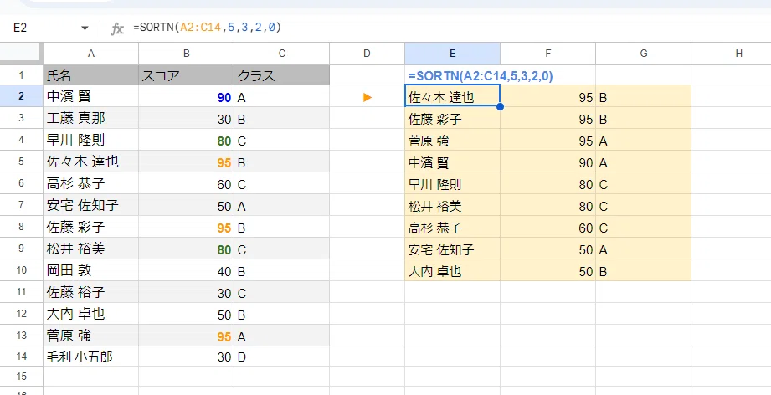The width and height of the screenshot is (771, 395).
Task: Select column B header
Action: 187,54
